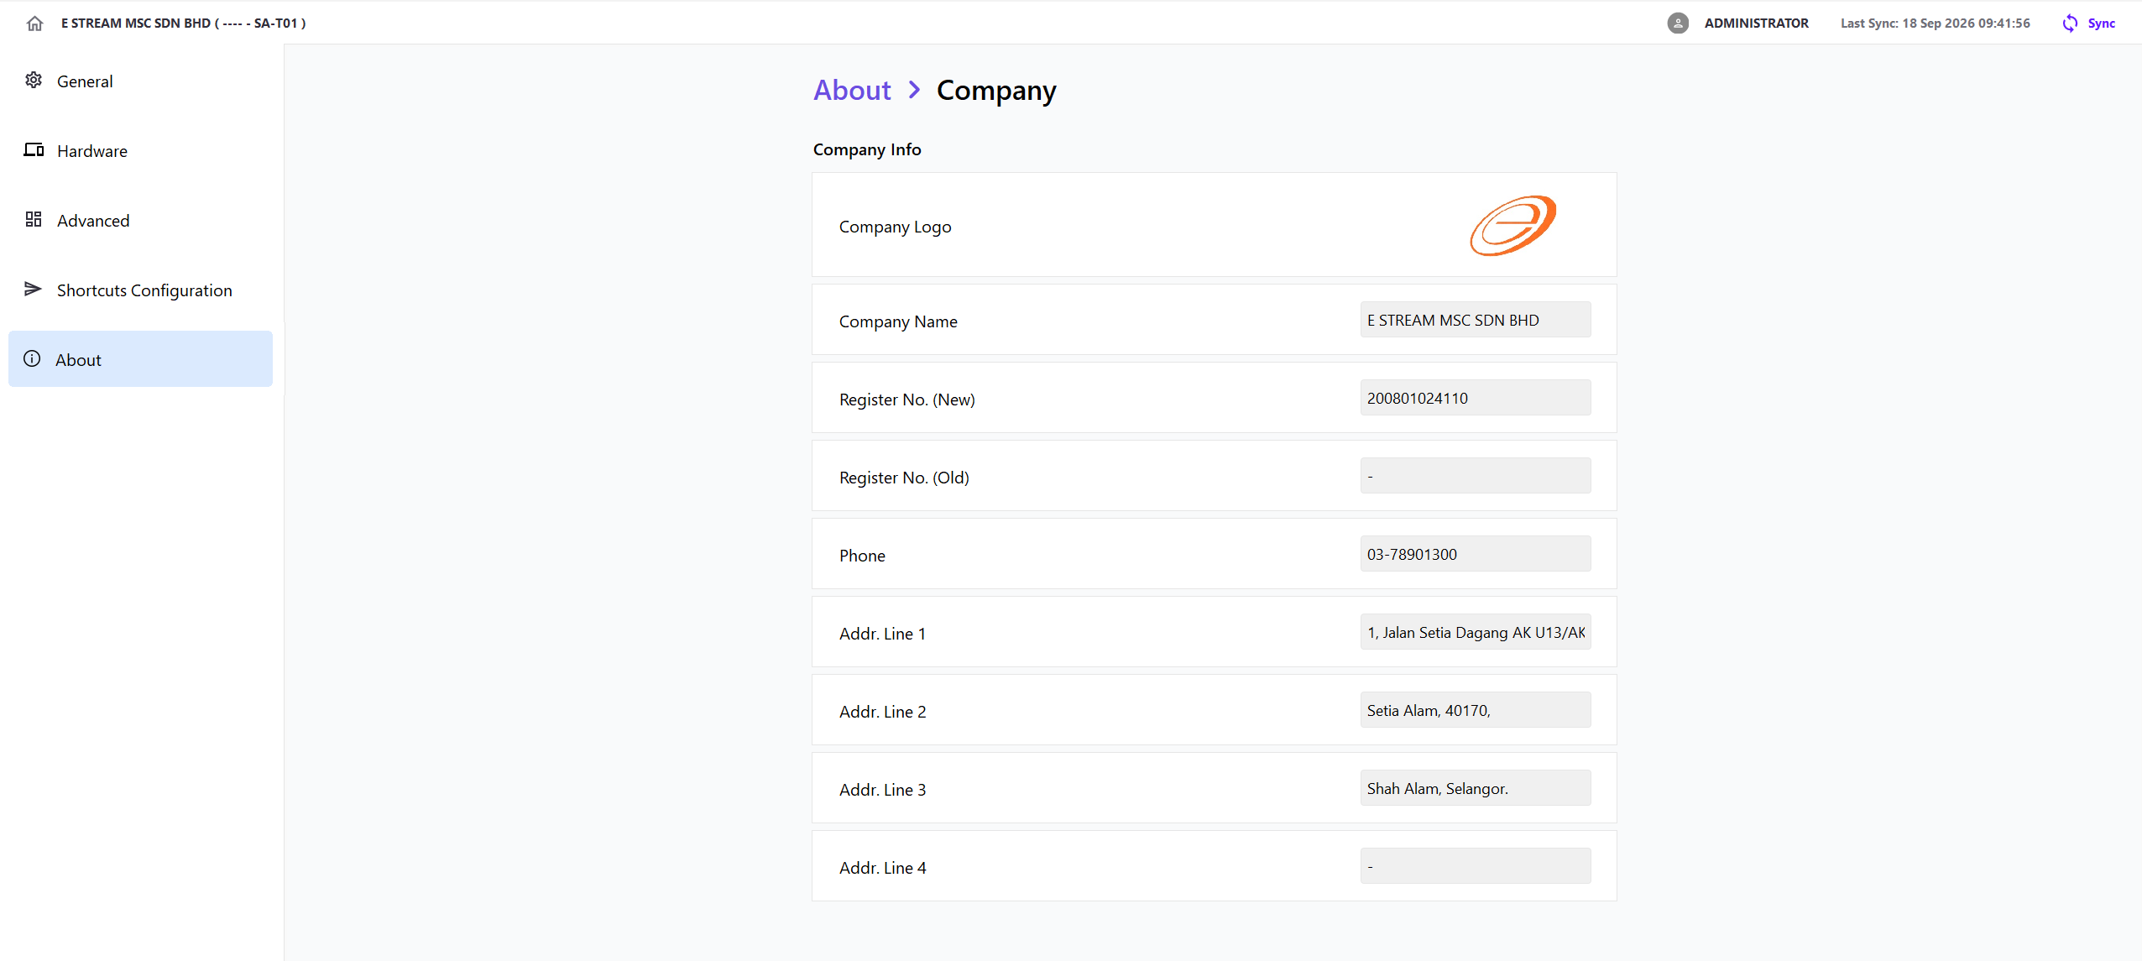Screen dimensions: 2142x961
Task: Click the 'Last Sync: 18 Sep 2026 09:41:56' text
Action: [x=1936, y=24]
